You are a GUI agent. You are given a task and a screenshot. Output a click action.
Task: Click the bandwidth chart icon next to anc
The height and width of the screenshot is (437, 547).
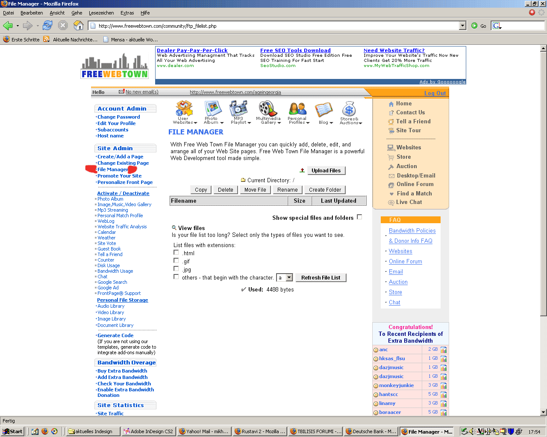[444, 350]
